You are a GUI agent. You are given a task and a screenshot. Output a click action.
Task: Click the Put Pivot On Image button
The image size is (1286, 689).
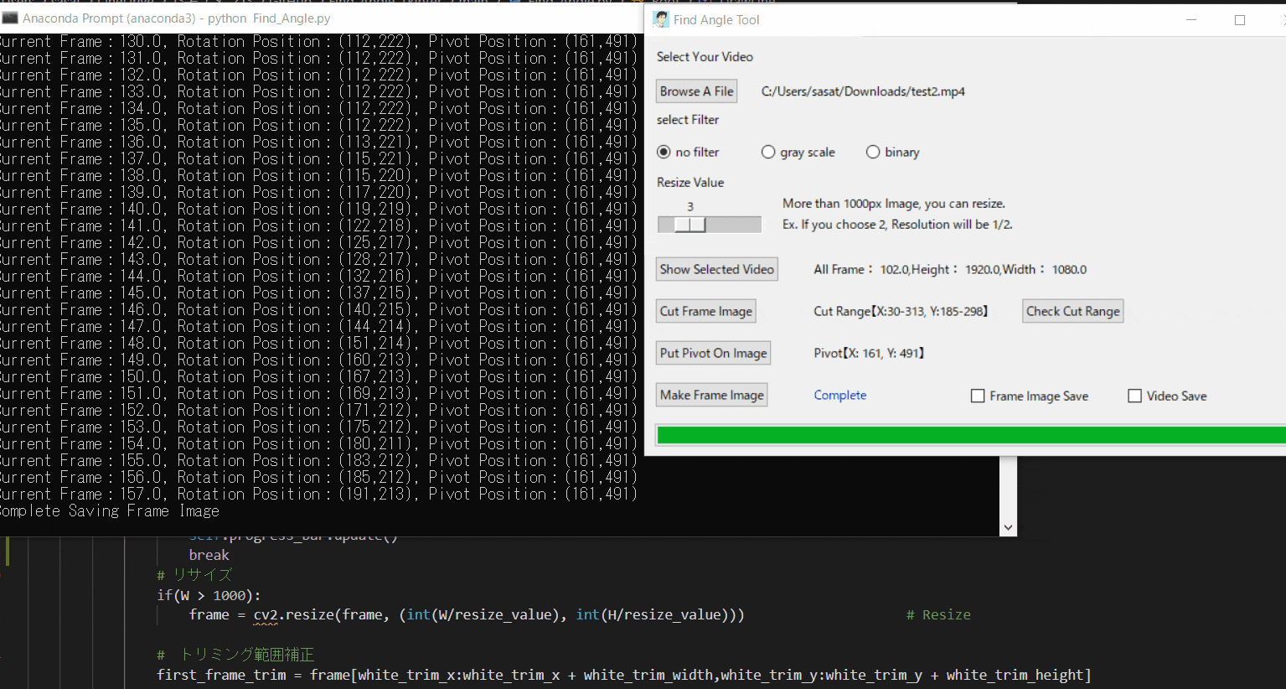coord(713,353)
